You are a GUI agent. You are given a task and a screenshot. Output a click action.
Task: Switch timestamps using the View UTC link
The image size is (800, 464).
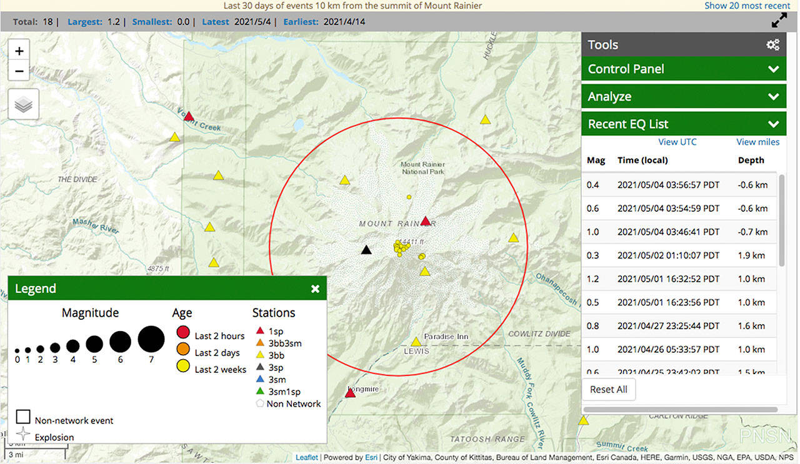tap(677, 142)
